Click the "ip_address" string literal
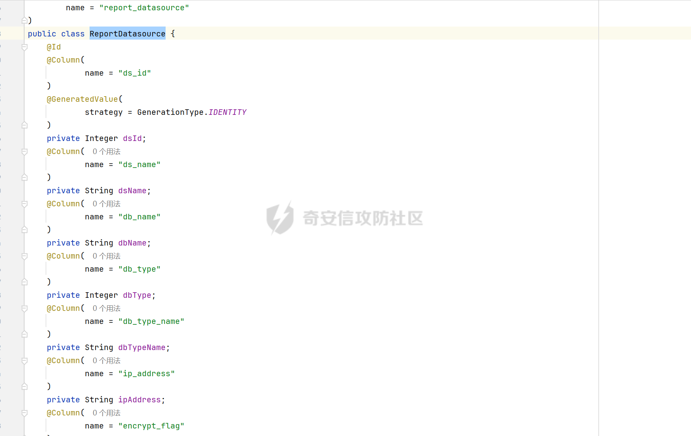This screenshot has width=691, height=436. [x=147, y=374]
